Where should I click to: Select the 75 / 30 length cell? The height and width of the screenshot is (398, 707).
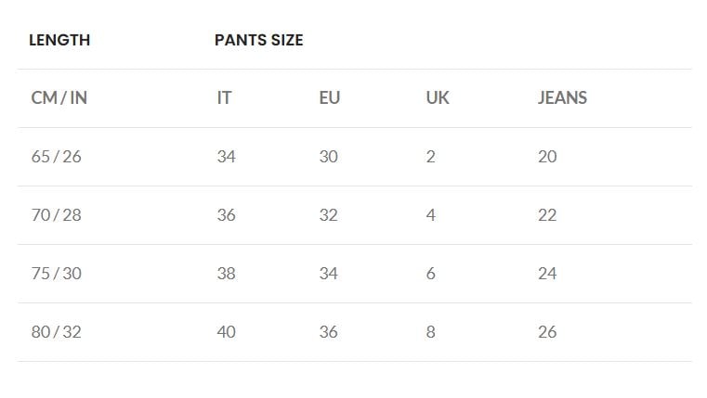(57, 274)
